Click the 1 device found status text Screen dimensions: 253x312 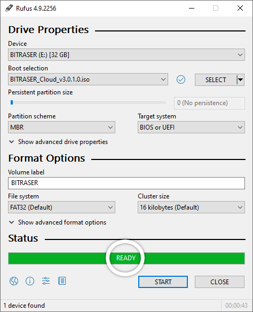coord(24,306)
